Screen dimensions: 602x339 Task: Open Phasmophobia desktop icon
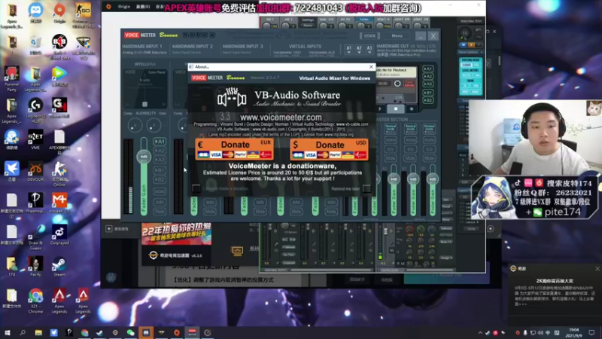coord(35,203)
